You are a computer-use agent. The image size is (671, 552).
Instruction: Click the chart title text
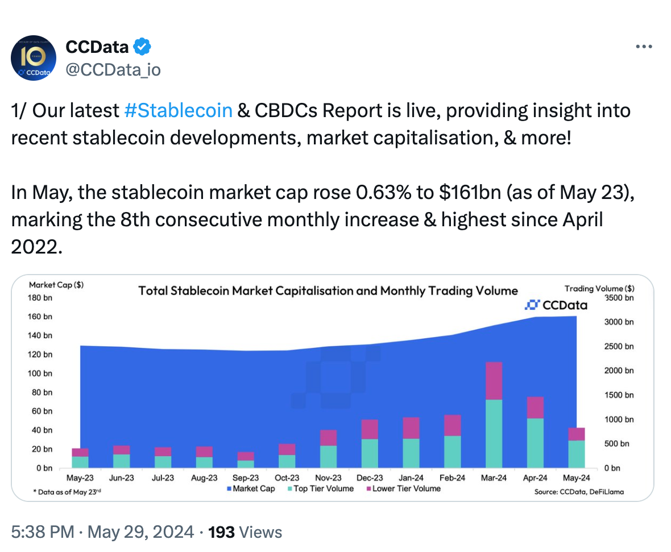[328, 291]
